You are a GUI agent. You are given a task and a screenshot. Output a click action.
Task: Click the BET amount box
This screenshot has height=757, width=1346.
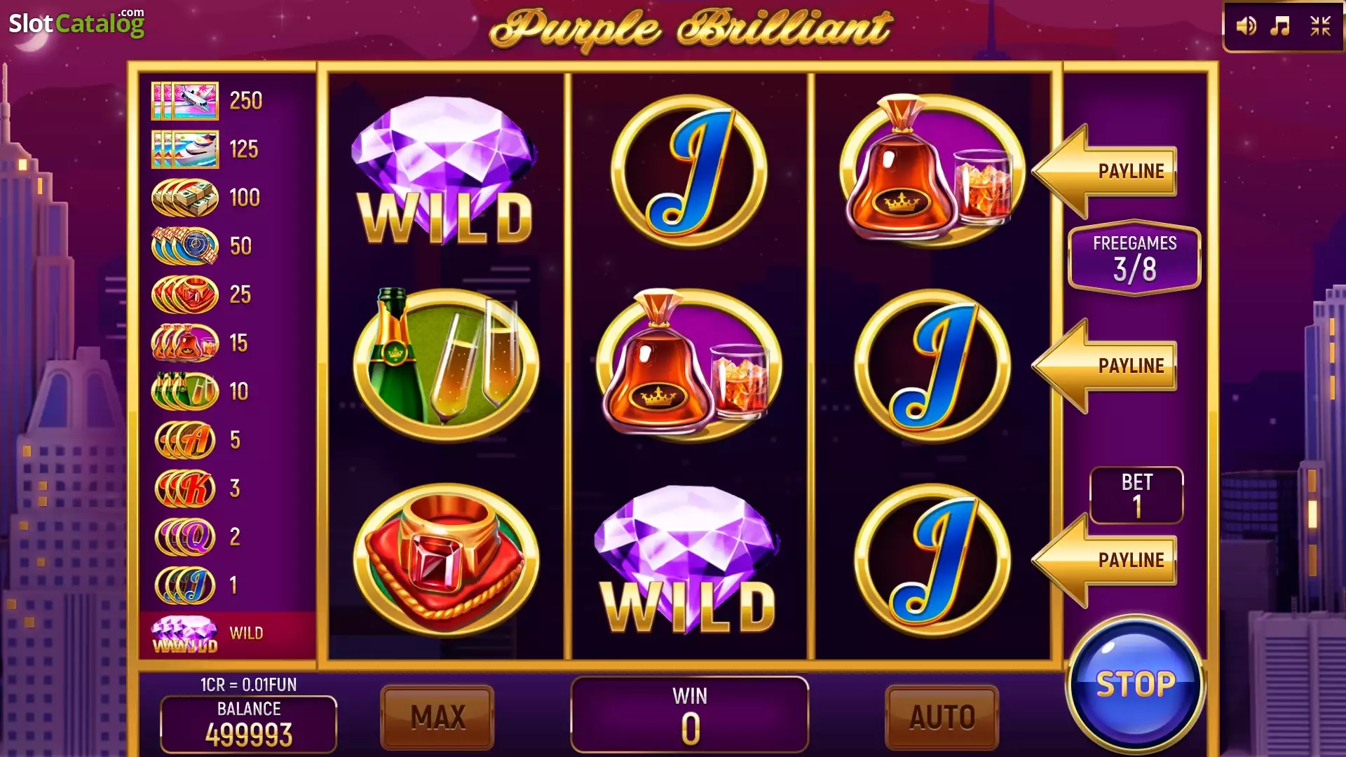1136,496
